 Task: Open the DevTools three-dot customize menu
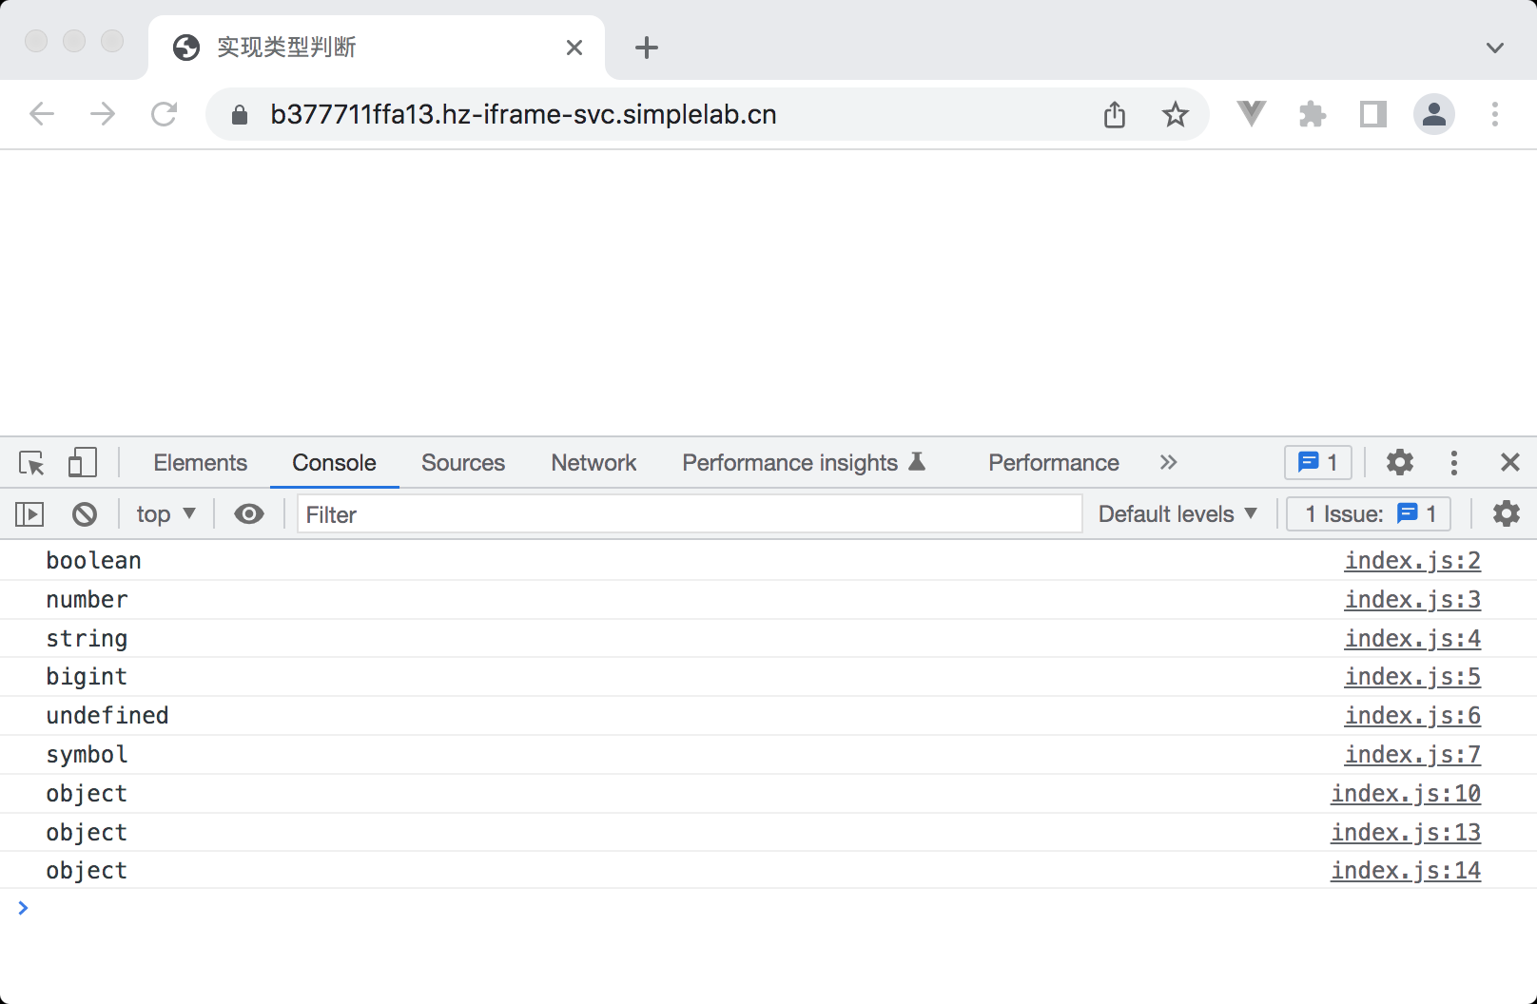click(1453, 463)
